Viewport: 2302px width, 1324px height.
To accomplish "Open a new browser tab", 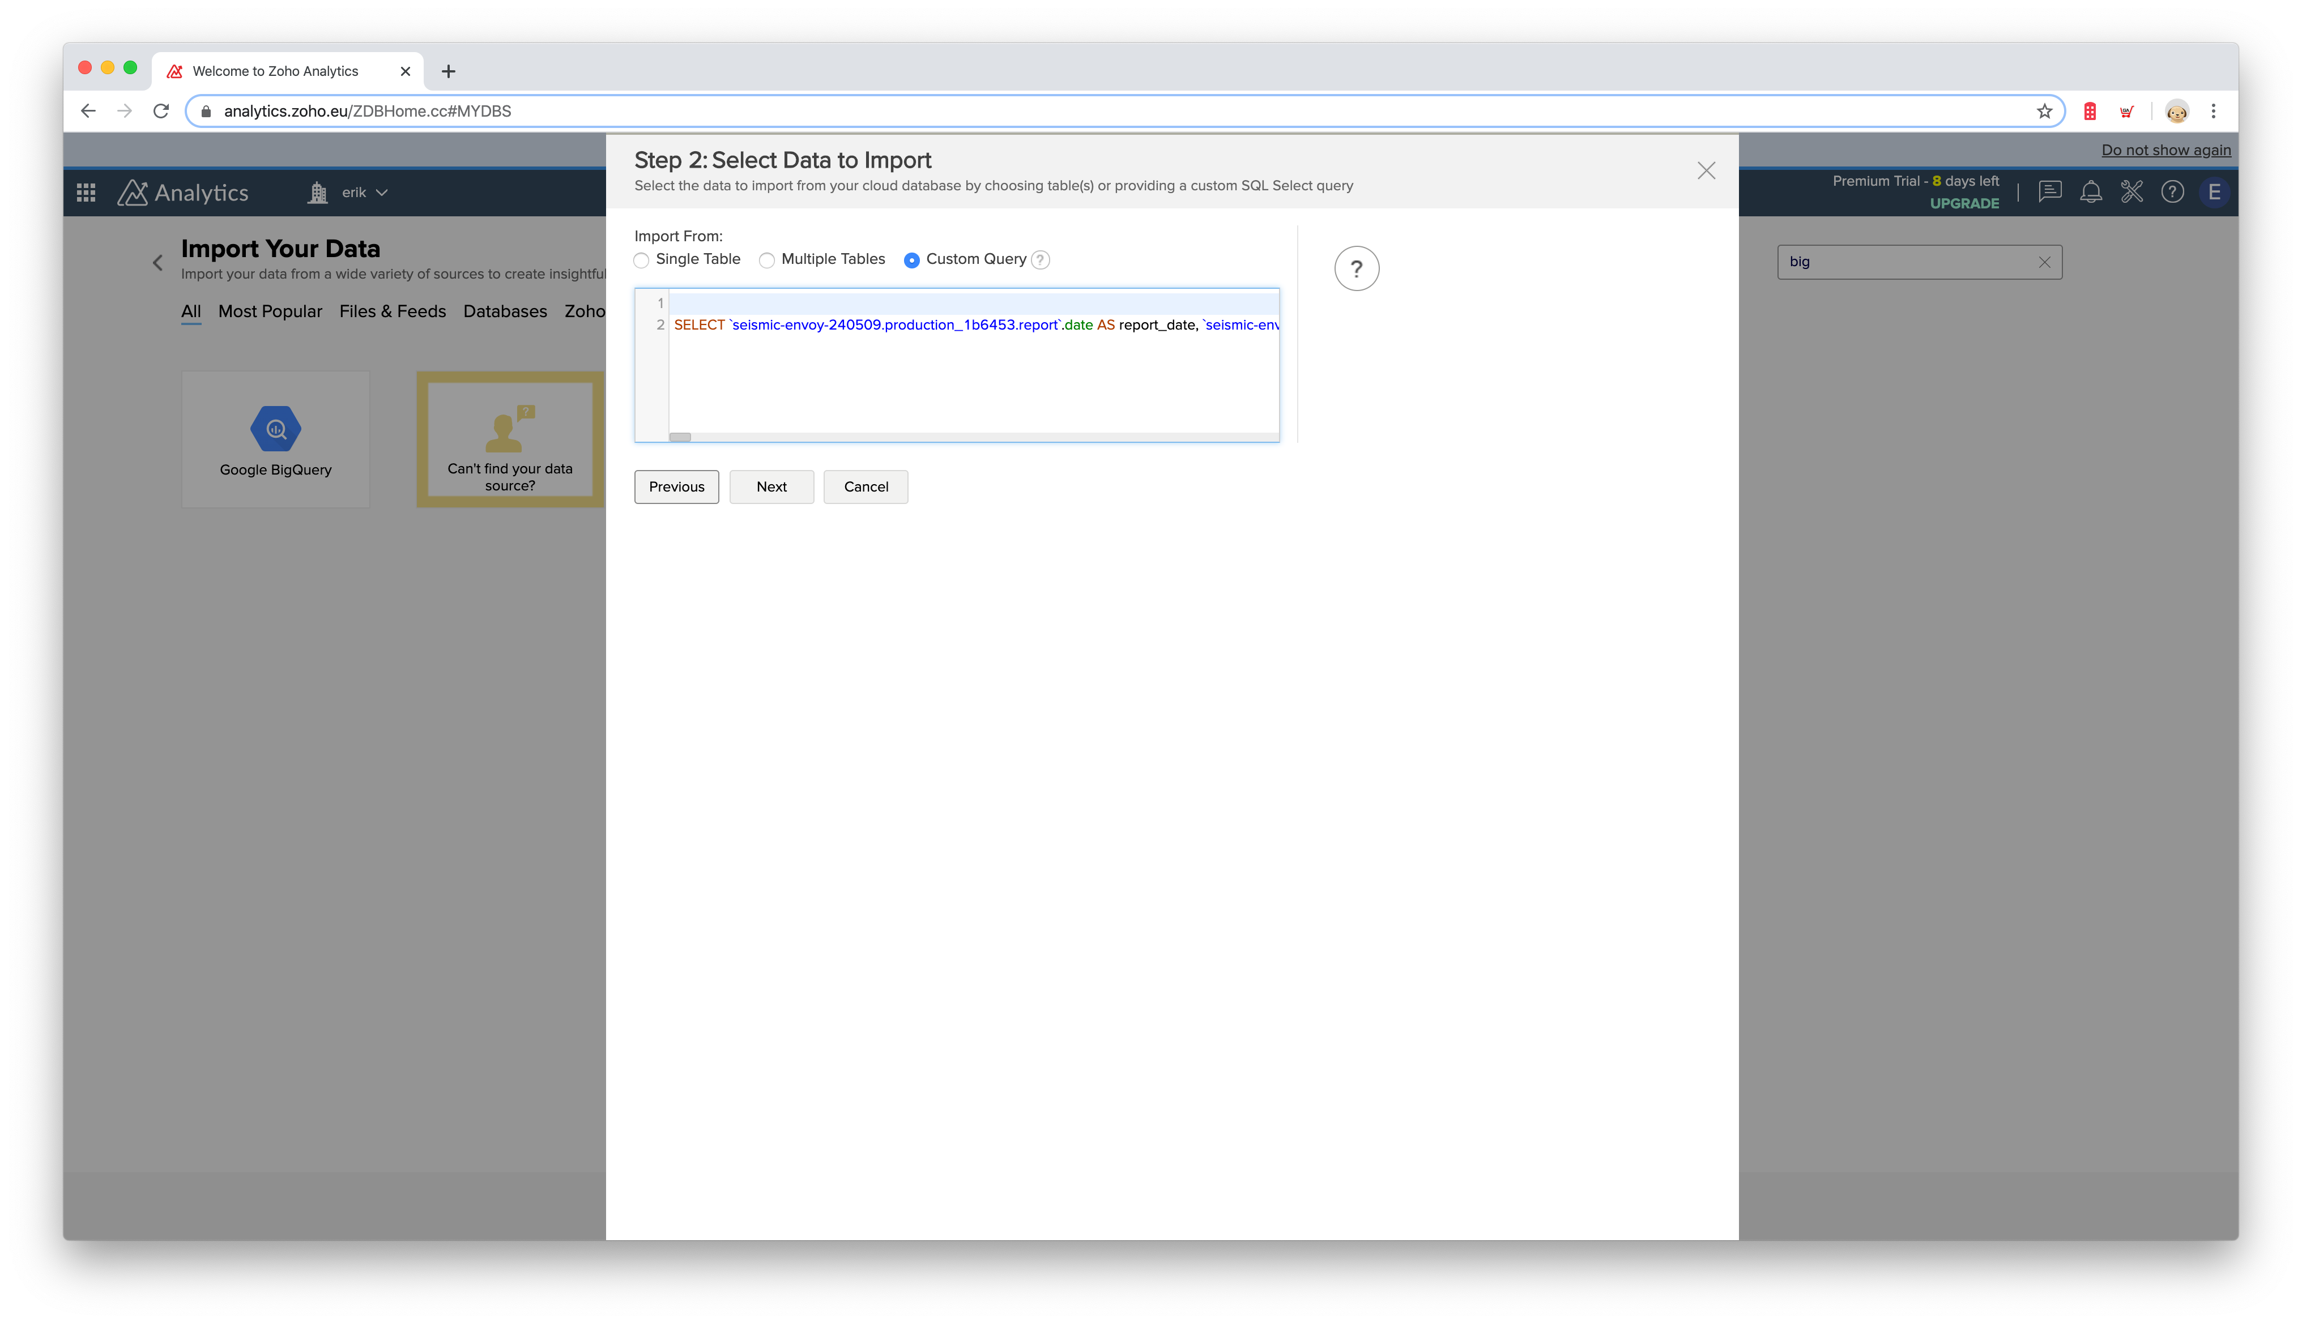I will 449,71.
